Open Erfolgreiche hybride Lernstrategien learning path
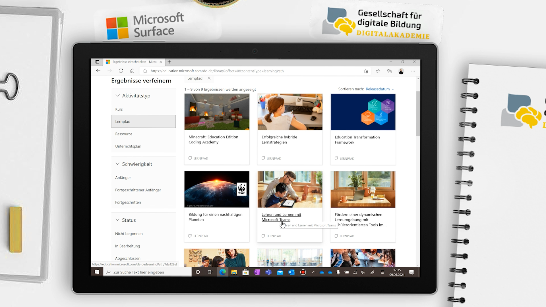This screenshot has width=546, height=307. [279, 140]
